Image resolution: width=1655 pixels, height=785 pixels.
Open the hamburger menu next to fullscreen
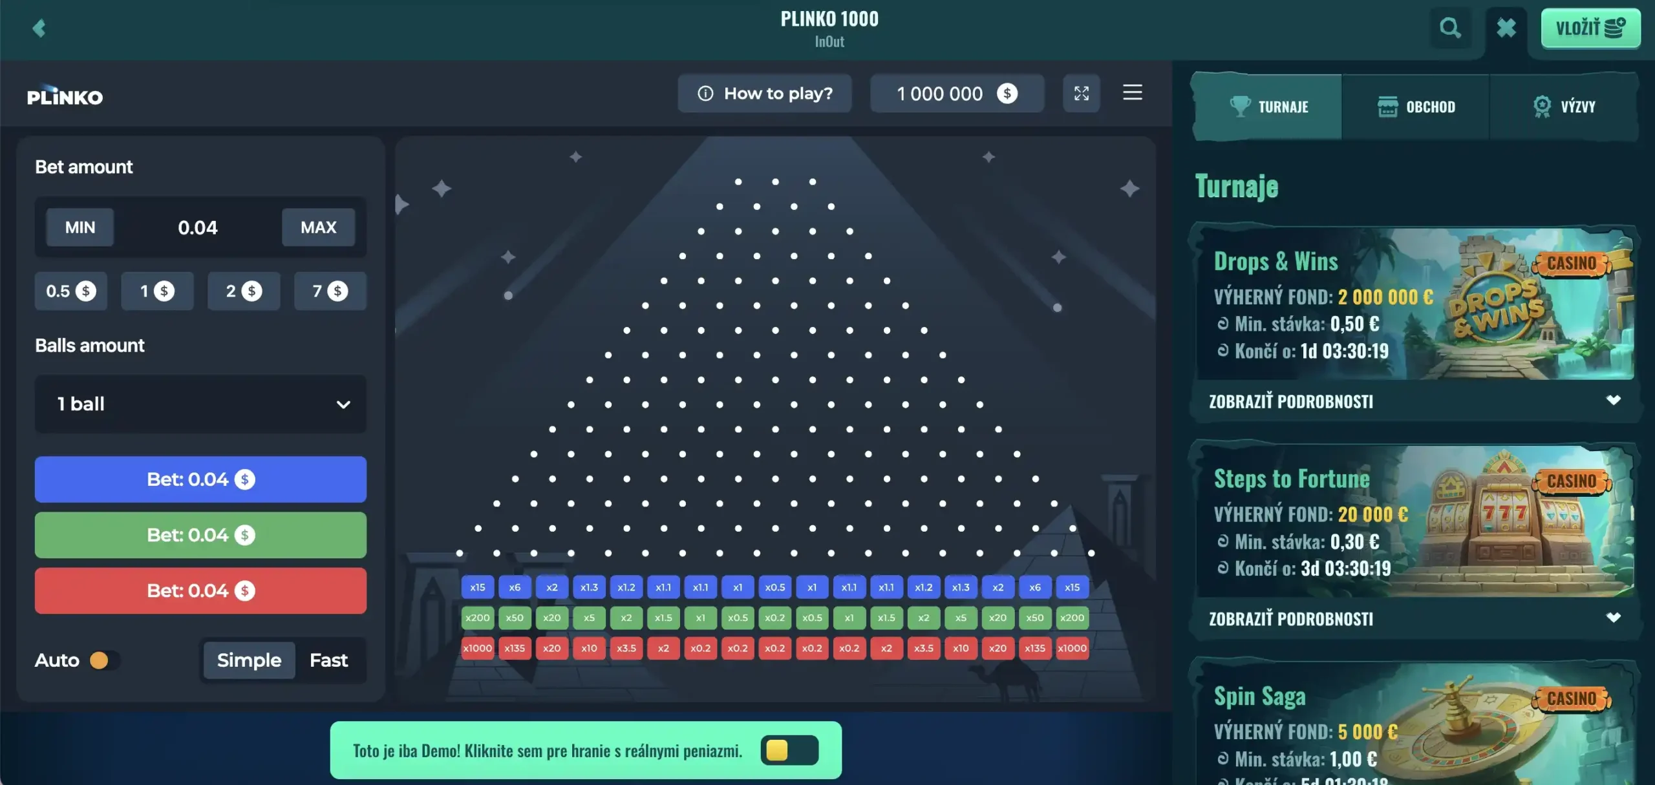coord(1132,93)
